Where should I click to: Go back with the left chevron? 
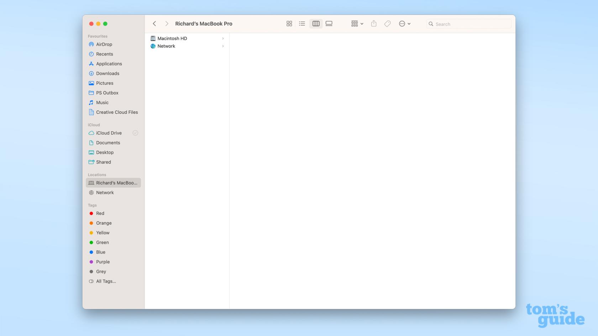[154, 23]
